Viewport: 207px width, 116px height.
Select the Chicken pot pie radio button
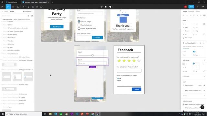[79, 22]
